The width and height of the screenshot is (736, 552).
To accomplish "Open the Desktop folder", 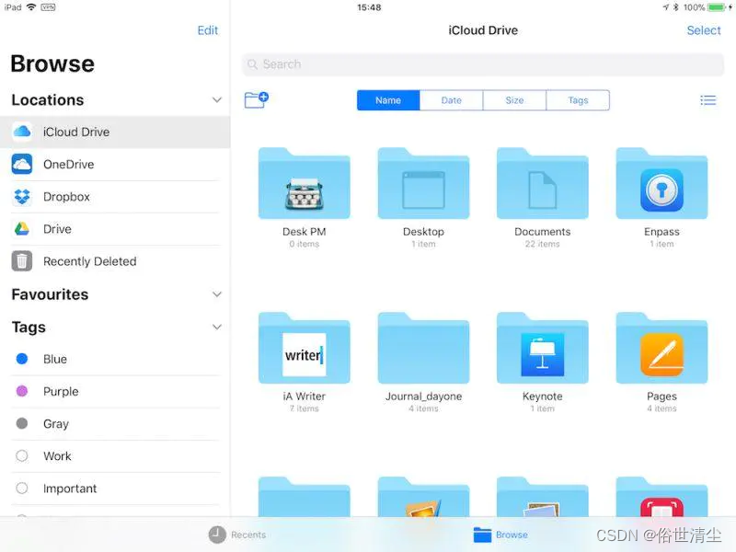I will pyautogui.click(x=423, y=183).
